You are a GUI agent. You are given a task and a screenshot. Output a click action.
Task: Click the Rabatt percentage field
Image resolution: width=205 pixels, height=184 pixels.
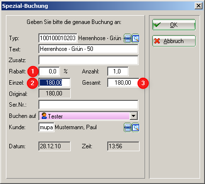(49, 71)
